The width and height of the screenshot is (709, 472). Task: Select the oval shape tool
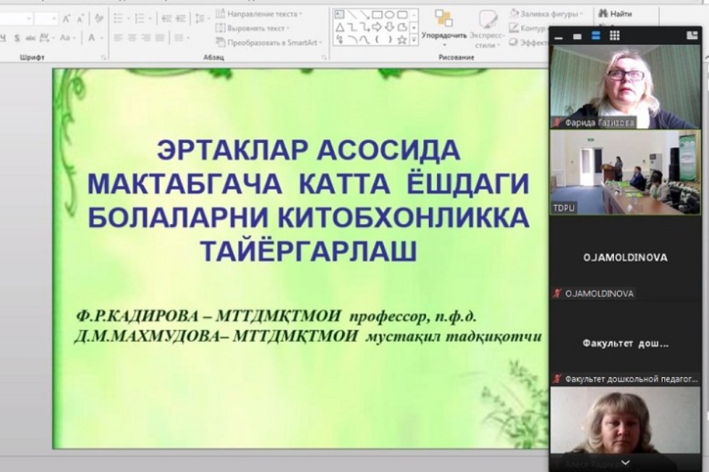tap(390, 15)
